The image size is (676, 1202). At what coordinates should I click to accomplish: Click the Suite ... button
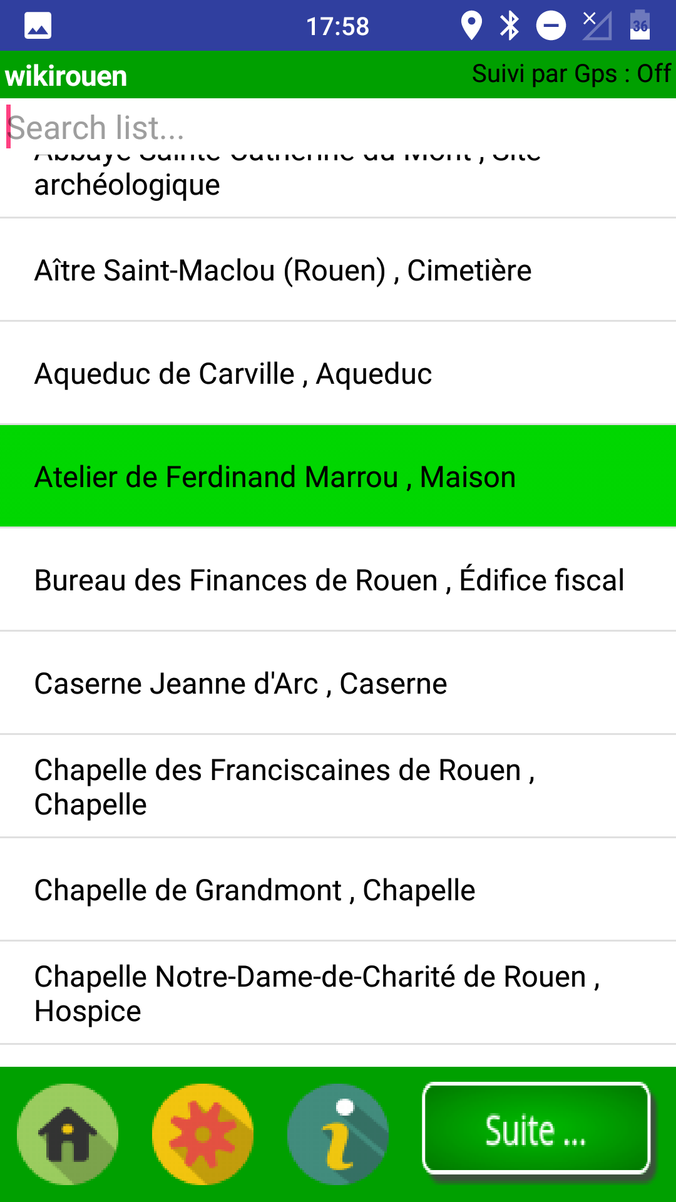point(536,1128)
